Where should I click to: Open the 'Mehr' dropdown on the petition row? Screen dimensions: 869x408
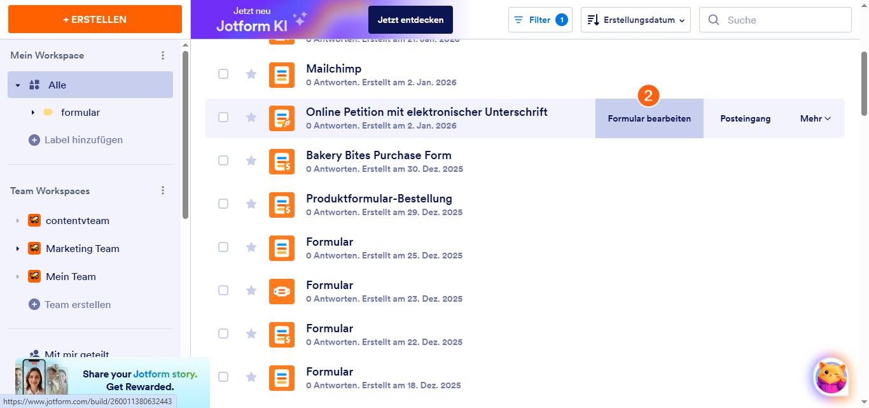tap(815, 118)
